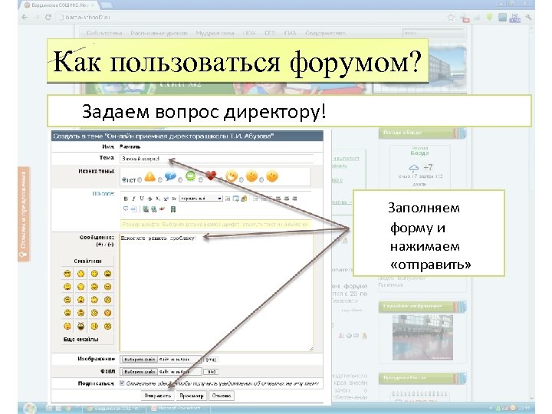Apply strikethrough formatting from the BB toolbar
The width and height of the screenshot is (552, 414).
coord(149,199)
